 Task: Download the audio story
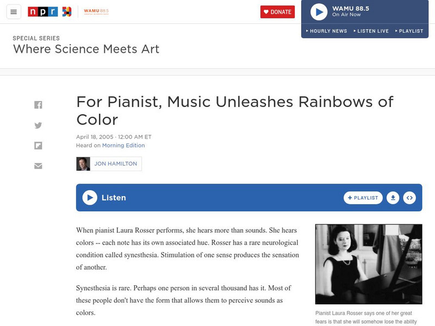(x=393, y=198)
